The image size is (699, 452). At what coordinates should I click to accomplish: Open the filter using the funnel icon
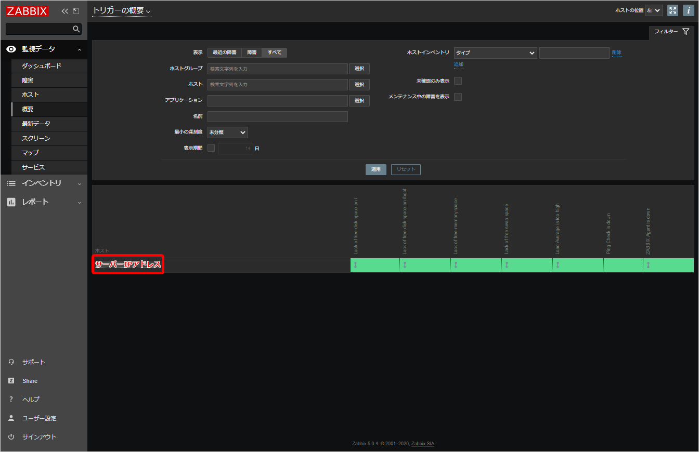click(685, 32)
